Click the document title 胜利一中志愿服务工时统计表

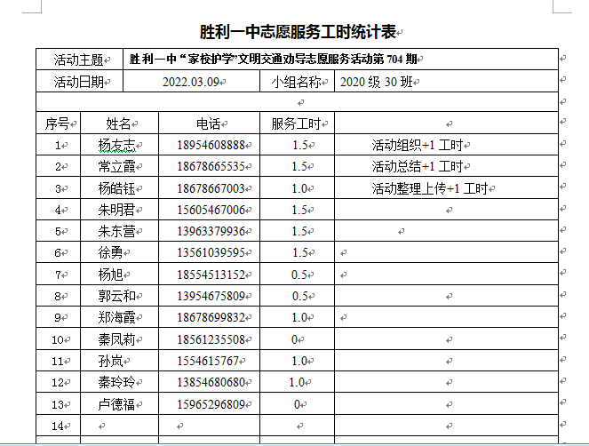point(298,32)
